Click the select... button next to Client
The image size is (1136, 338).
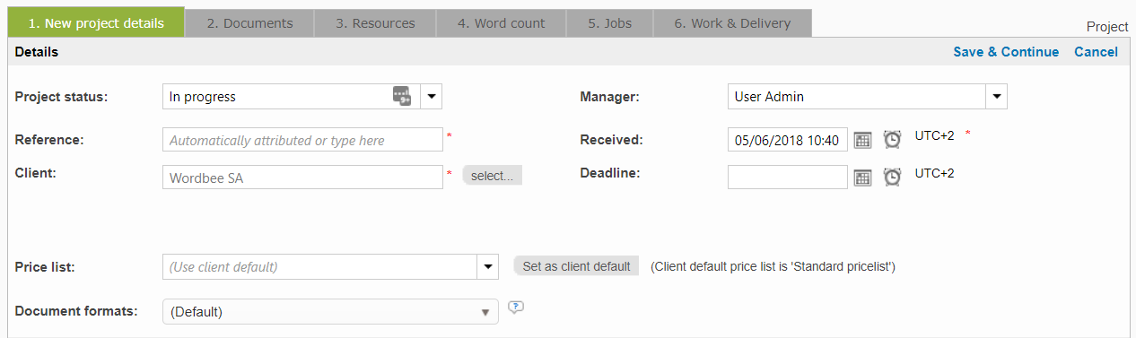pyautogui.click(x=492, y=176)
